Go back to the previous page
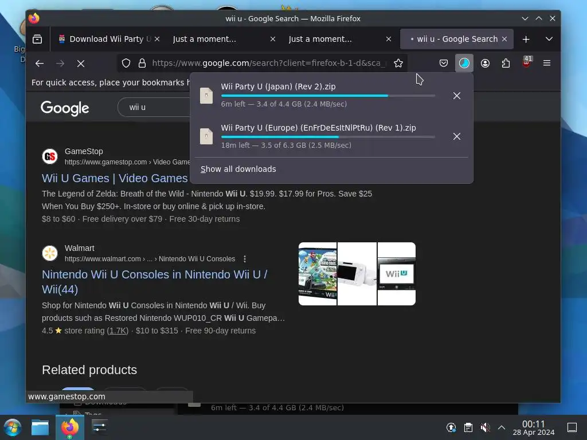Viewport: 587px width, 440px height. click(40, 63)
